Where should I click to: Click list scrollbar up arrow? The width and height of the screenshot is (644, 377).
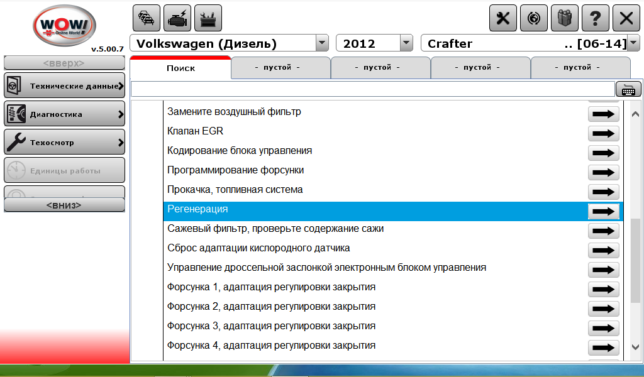pos(635,114)
